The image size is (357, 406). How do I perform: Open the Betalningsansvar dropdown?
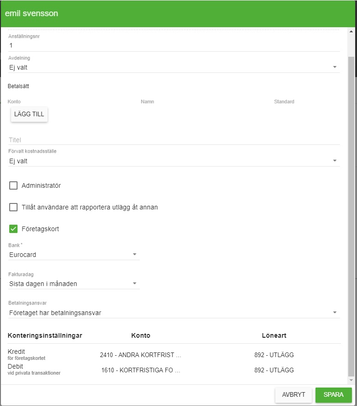(174, 313)
